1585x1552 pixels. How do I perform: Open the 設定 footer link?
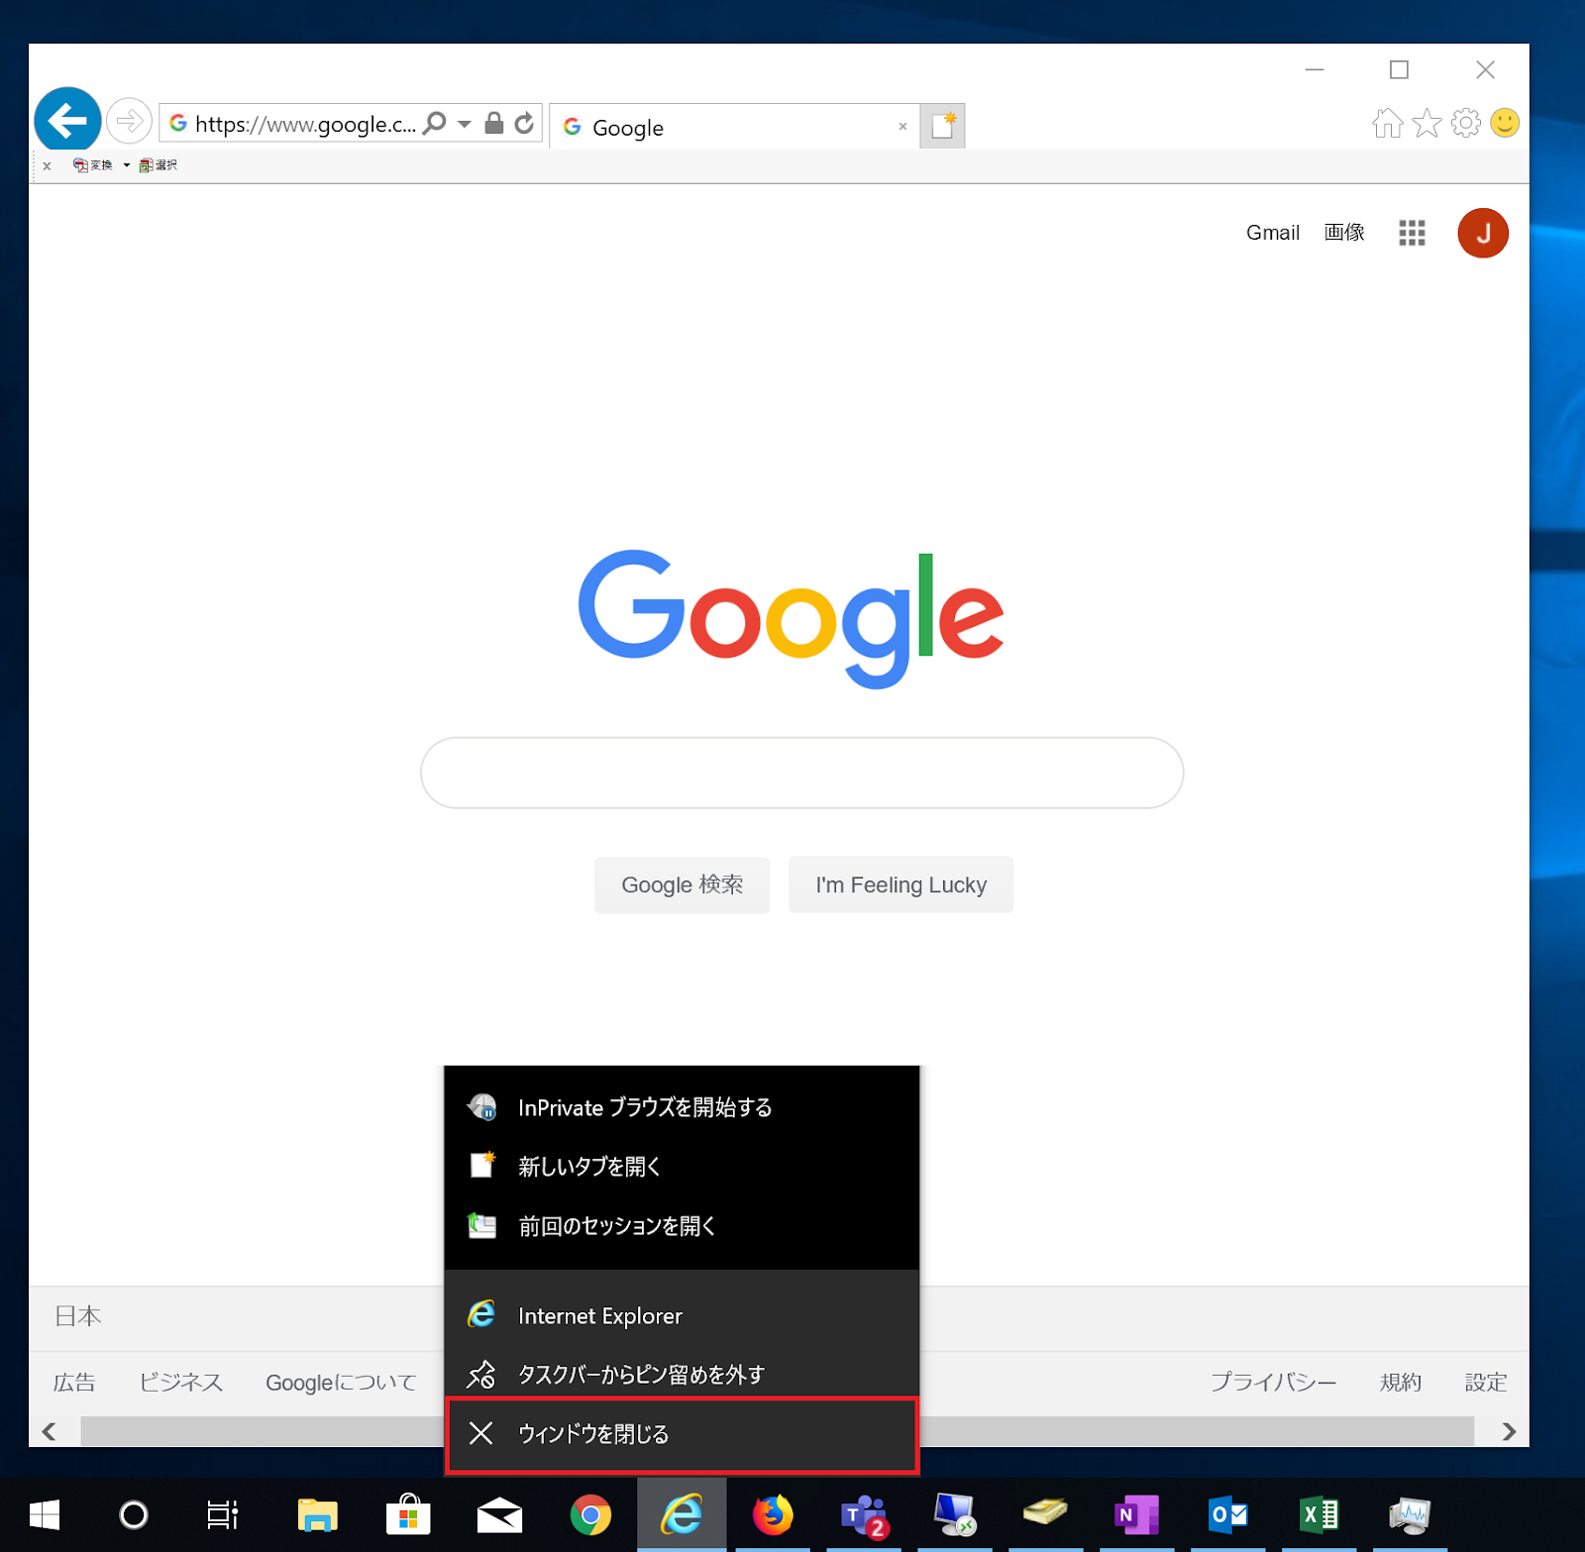1486,1383
